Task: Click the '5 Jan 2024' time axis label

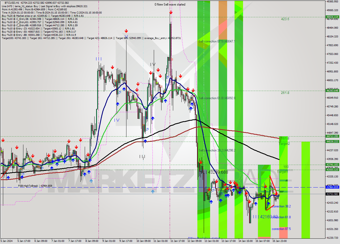Action: click(6, 241)
